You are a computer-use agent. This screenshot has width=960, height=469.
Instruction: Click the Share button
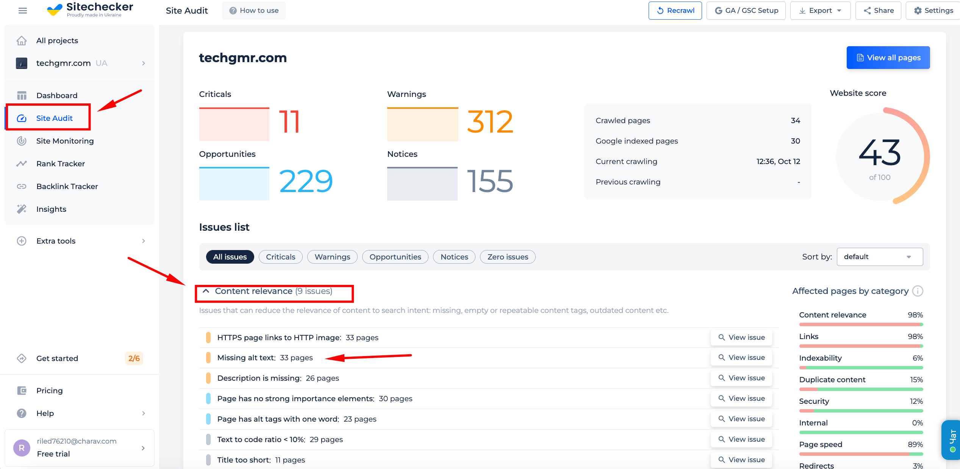click(878, 11)
